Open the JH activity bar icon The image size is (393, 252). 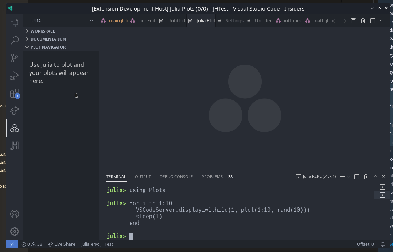15,146
